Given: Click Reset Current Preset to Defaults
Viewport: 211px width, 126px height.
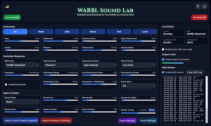Looking at the screenshot, I should click(x=21, y=121).
